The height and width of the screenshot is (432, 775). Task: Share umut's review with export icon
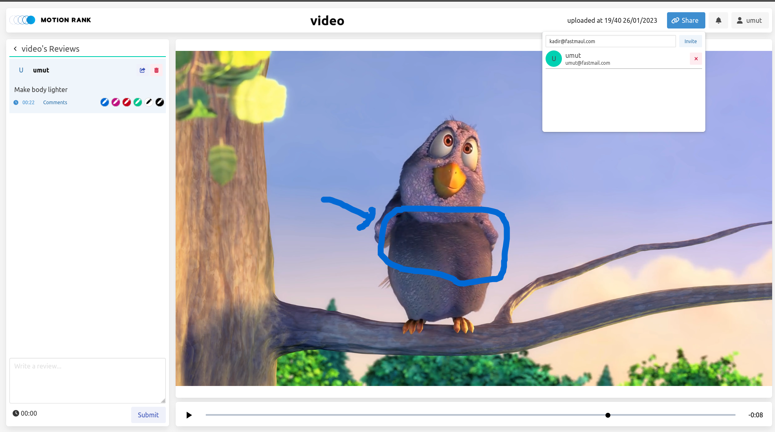coord(142,70)
